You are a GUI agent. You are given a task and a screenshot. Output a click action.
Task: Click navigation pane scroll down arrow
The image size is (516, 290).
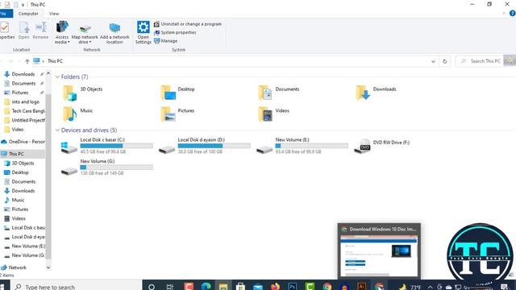click(48, 267)
